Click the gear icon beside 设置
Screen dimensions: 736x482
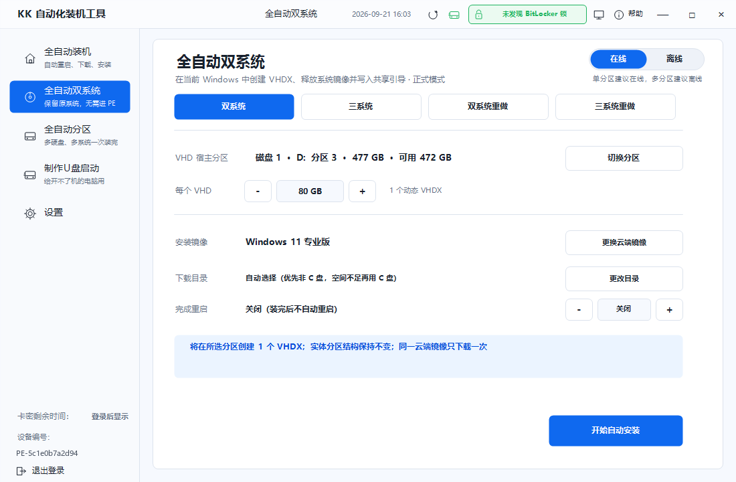click(30, 214)
